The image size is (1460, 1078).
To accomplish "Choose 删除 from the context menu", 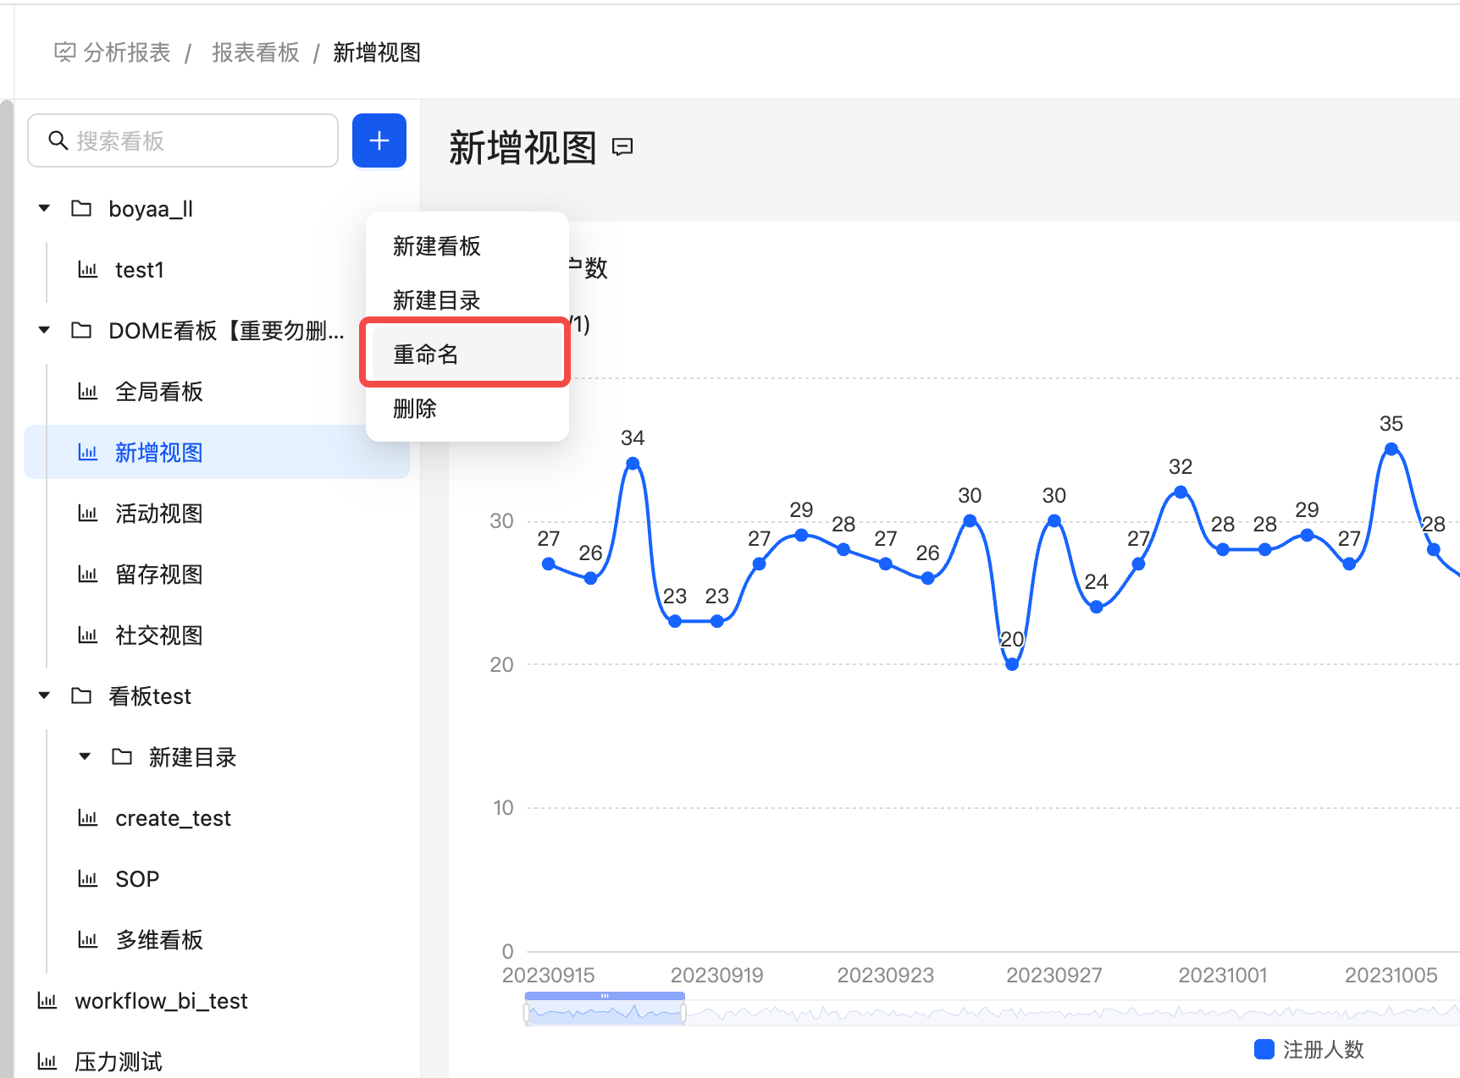I will point(467,409).
